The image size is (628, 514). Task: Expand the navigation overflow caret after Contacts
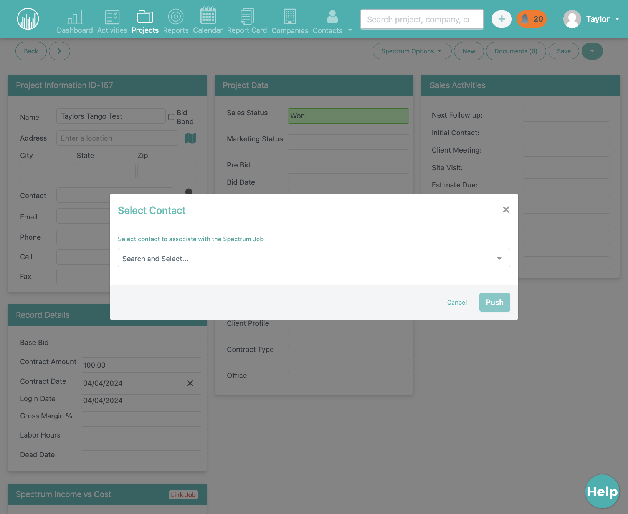click(350, 30)
